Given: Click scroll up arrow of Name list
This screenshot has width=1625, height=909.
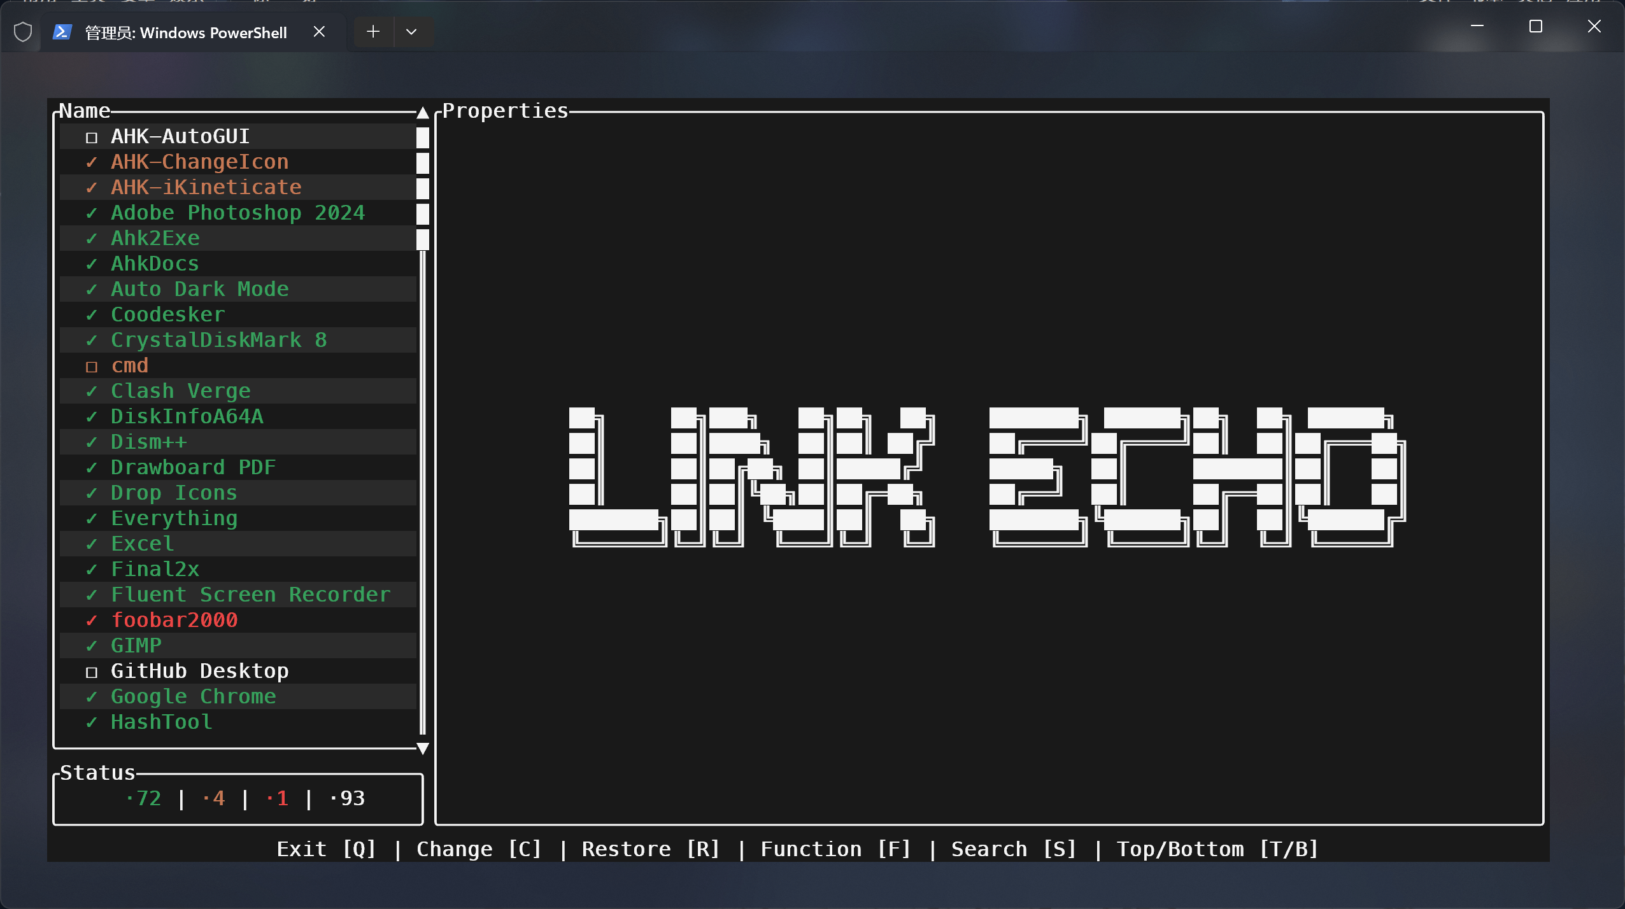Looking at the screenshot, I should [x=422, y=113].
